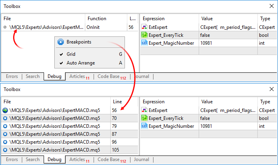Open the Articles tab in upper Toolbox
Screen dimensions: 278x165
pyautogui.click(x=79, y=76)
